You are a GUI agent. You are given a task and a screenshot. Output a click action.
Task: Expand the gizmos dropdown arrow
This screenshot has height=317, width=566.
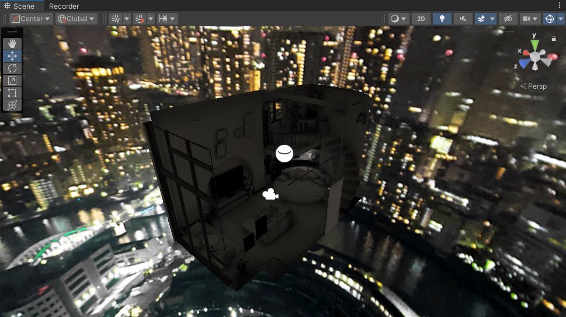[561, 19]
